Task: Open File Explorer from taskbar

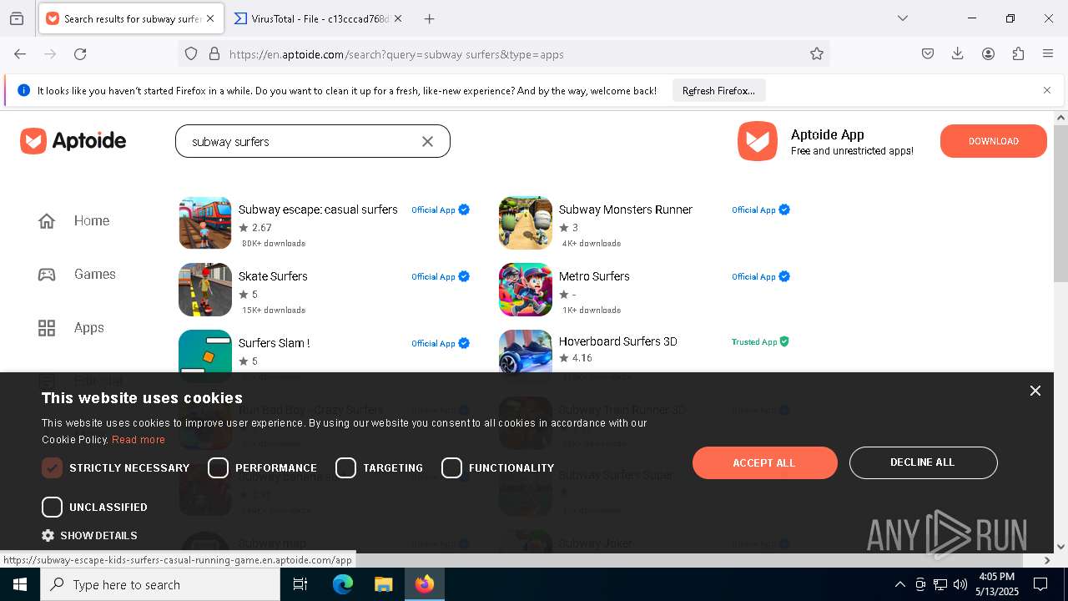Action: tap(383, 584)
